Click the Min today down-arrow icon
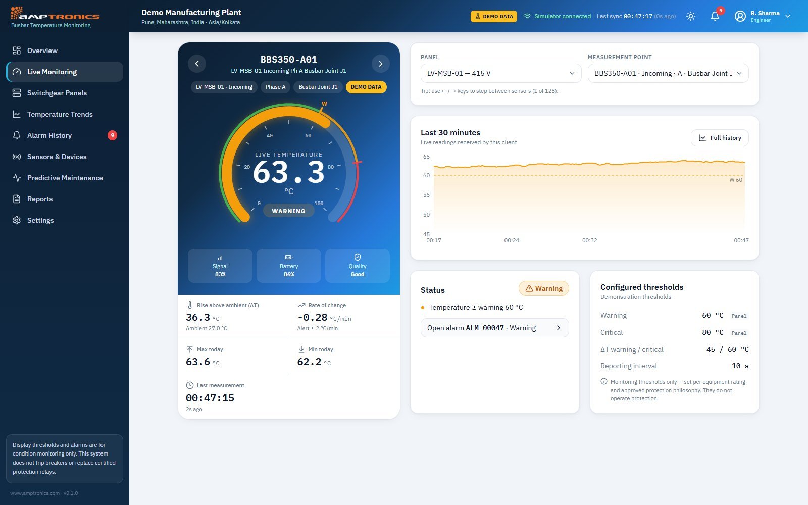The image size is (808, 505). click(x=301, y=349)
